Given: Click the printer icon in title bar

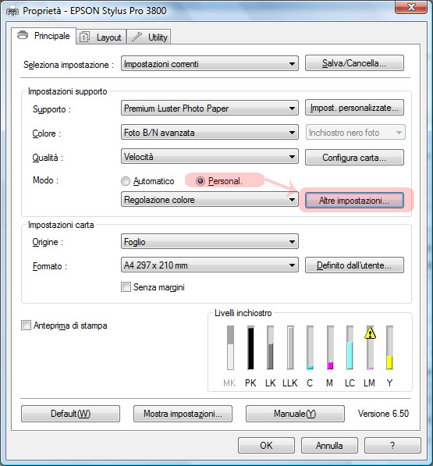Looking at the screenshot, I should tap(12, 11).
